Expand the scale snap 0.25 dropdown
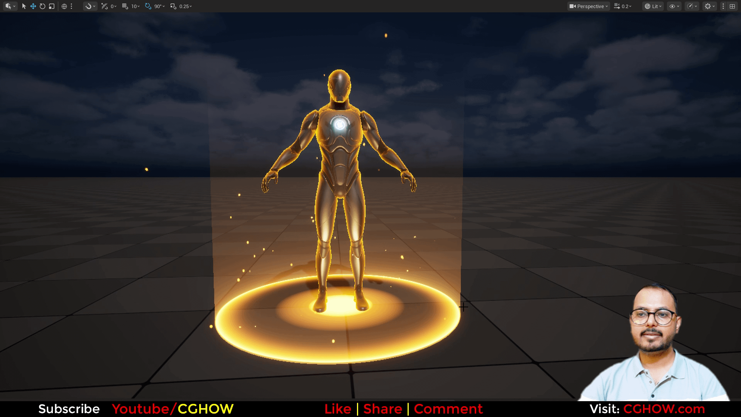741x417 pixels. [x=186, y=6]
